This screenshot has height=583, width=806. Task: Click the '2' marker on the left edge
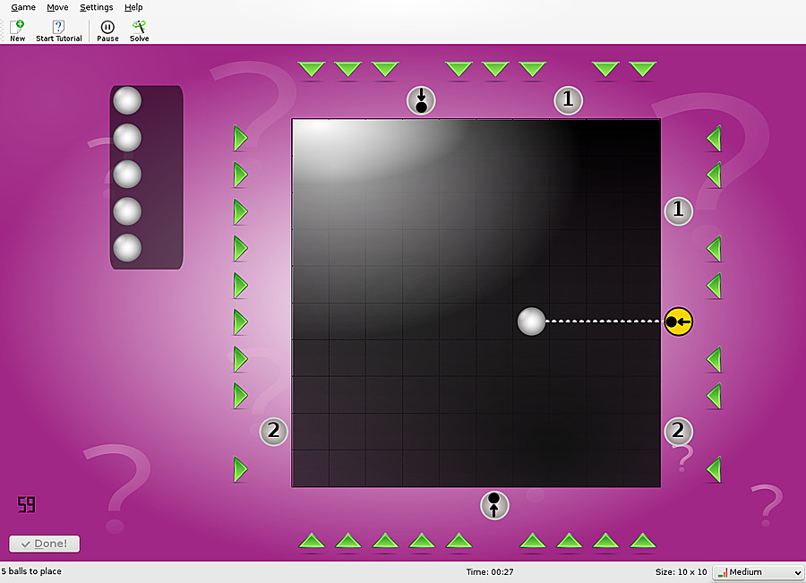[x=273, y=432]
